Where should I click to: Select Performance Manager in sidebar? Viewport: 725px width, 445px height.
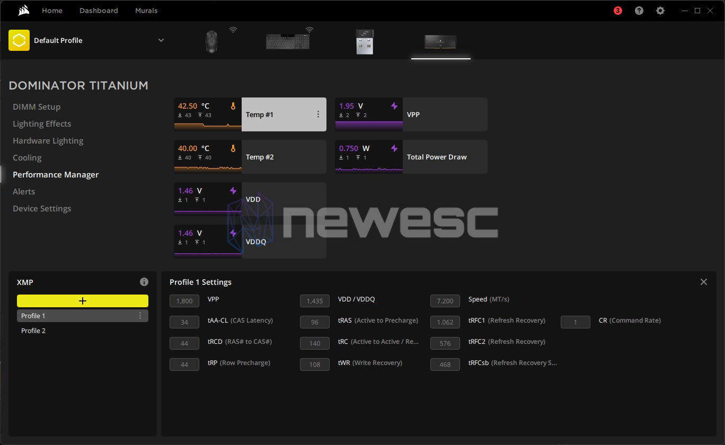(56, 175)
